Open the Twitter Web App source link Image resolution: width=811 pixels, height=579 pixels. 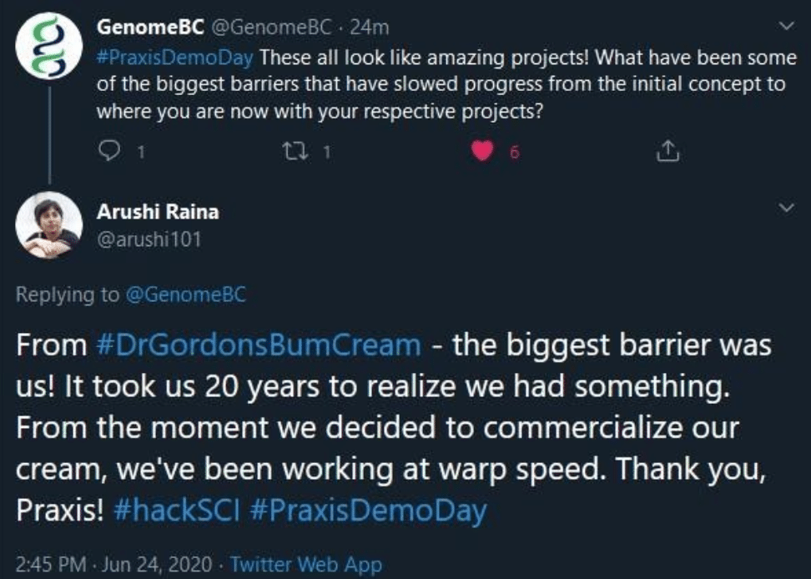click(x=305, y=563)
